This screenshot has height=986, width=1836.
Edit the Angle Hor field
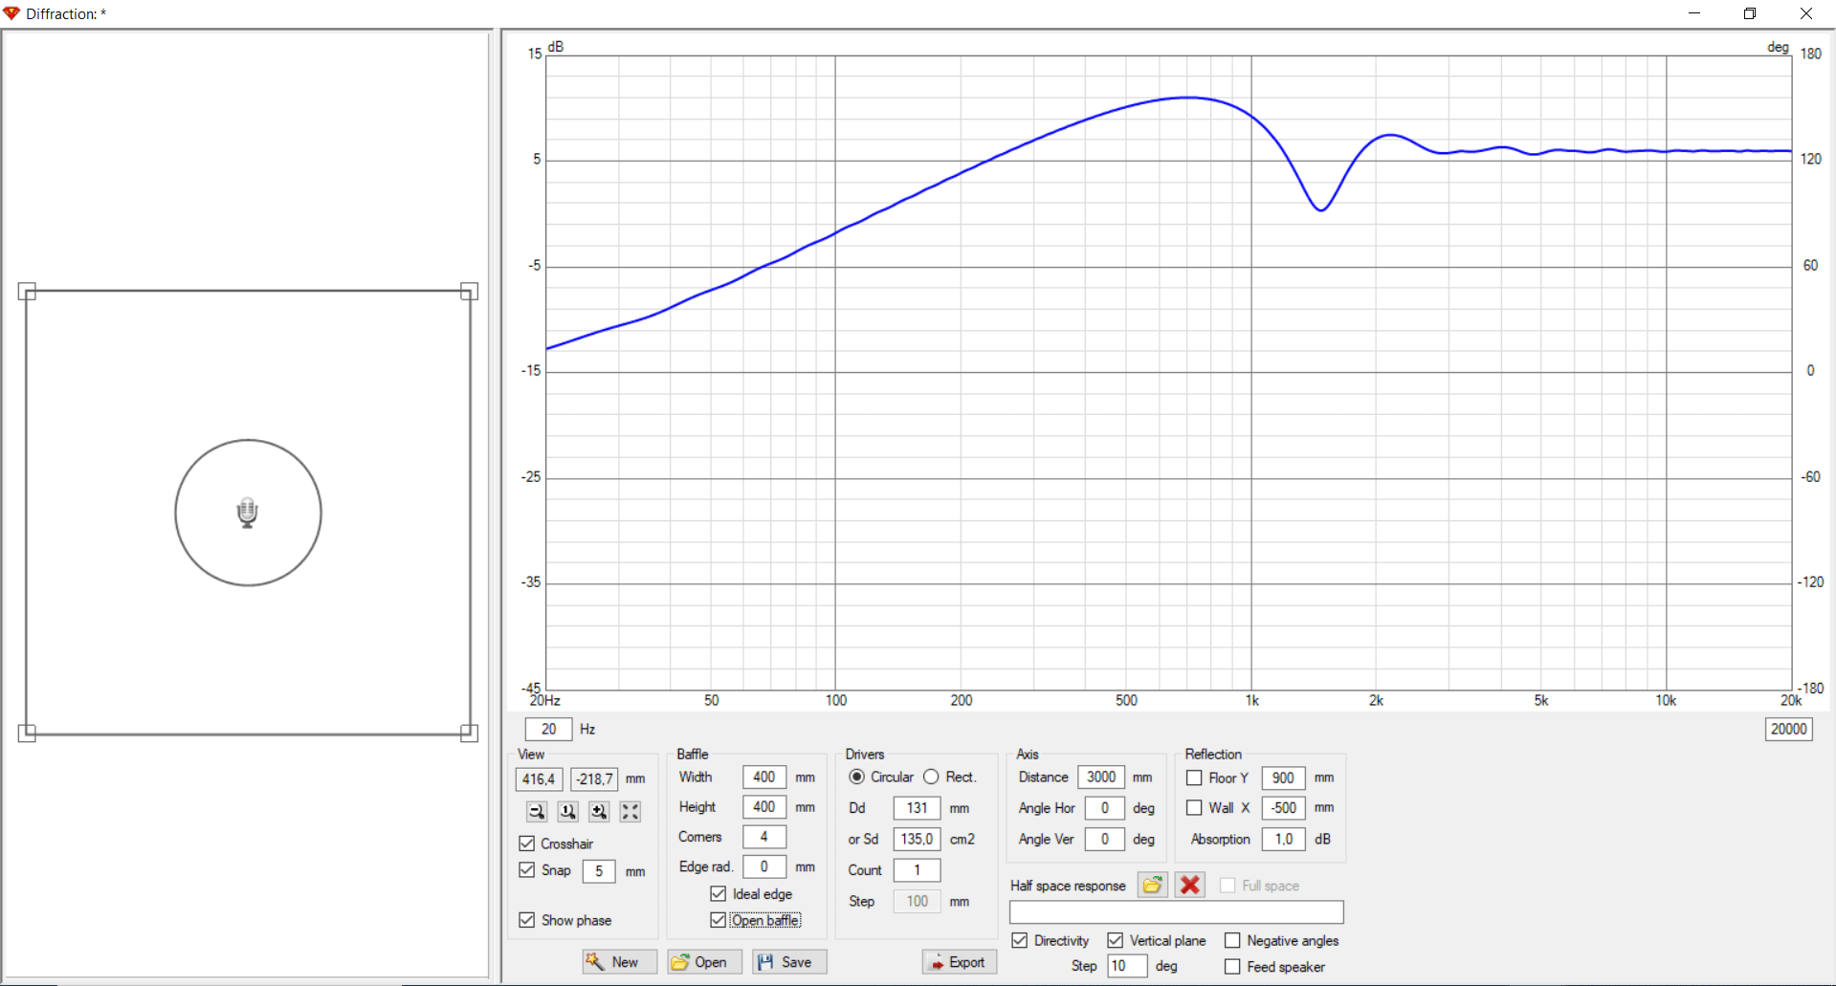(1105, 808)
